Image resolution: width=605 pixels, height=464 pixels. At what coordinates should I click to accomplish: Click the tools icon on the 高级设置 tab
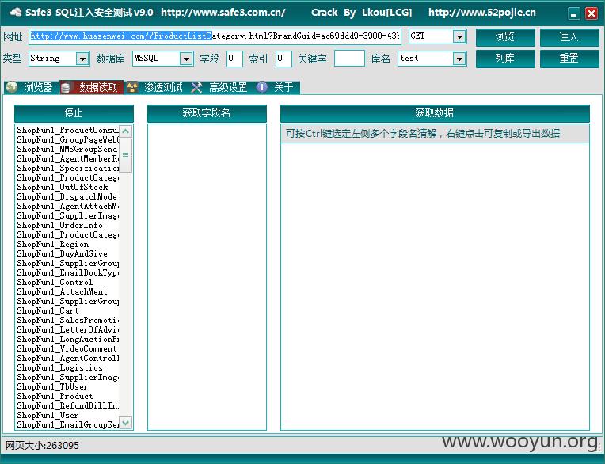(196, 88)
